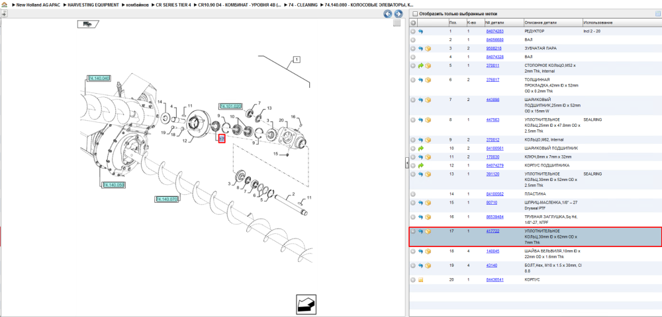662x317 pixels.
Task: Select callout 12 on the diagram
Action: [184, 140]
